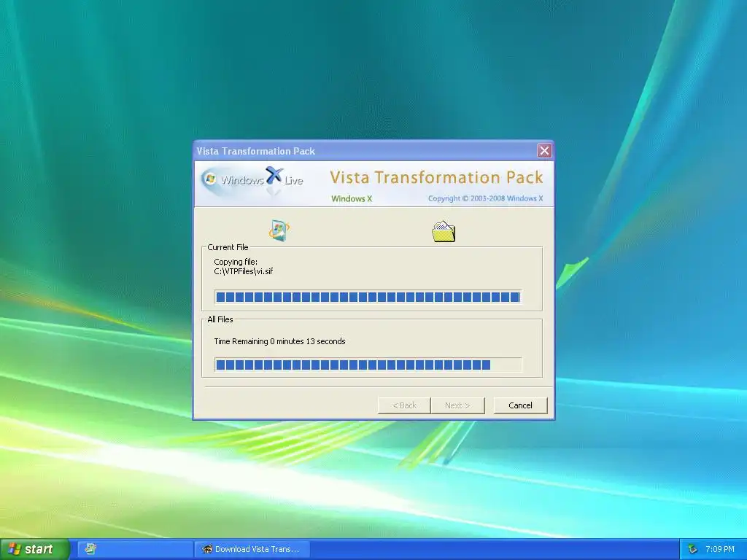Click the All Files progress bar
The height and width of the screenshot is (560, 747).
point(368,365)
